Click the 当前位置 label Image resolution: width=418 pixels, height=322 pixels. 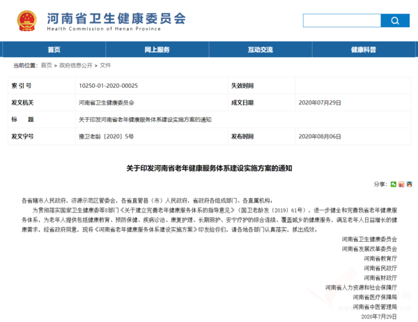pos(25,66)
